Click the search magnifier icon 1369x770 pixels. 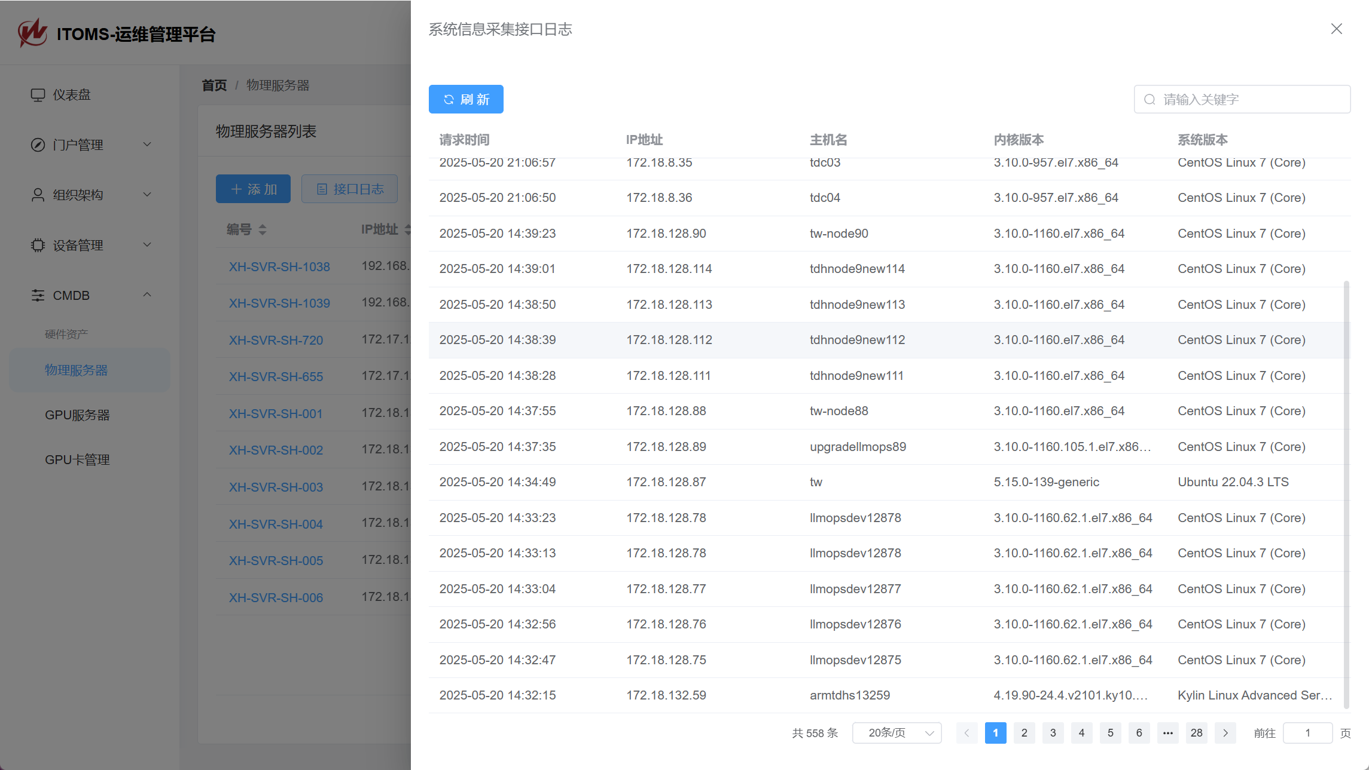click(1150, 99)
